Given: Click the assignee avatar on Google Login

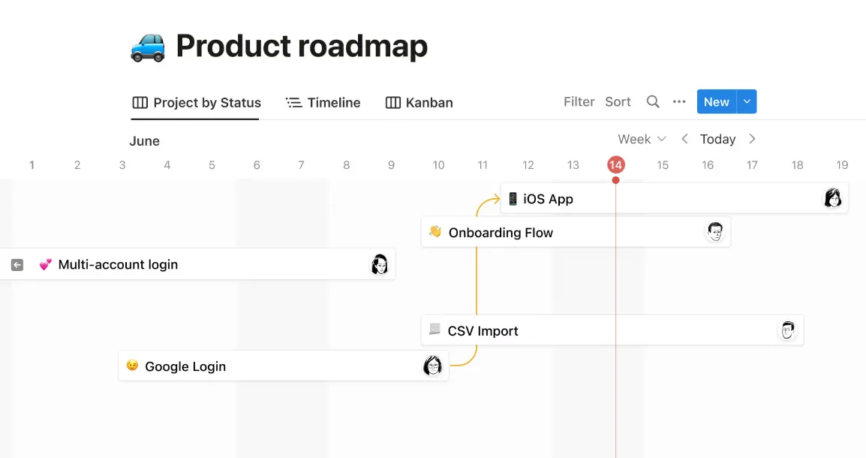Looking at the screenshot, I should [431, 366].
